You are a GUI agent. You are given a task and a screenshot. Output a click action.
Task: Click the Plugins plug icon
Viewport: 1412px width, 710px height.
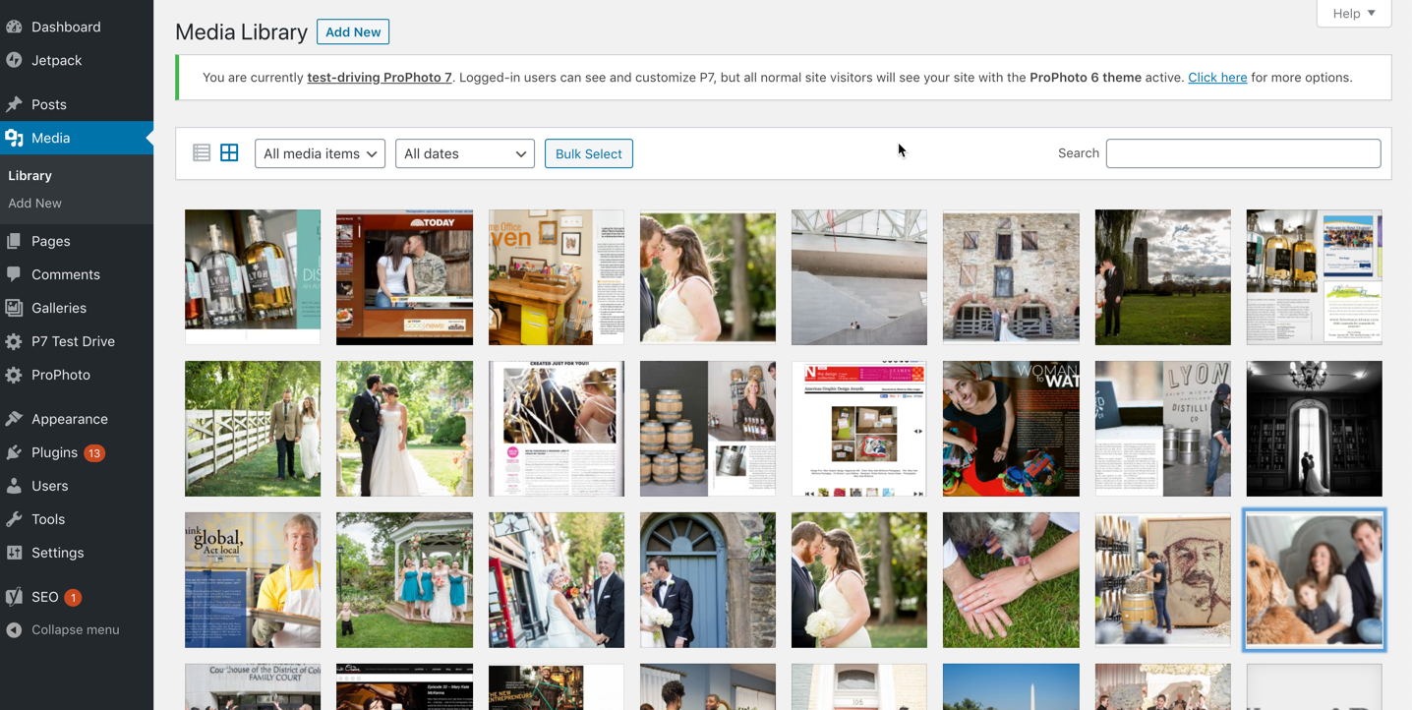click(14, 452)
